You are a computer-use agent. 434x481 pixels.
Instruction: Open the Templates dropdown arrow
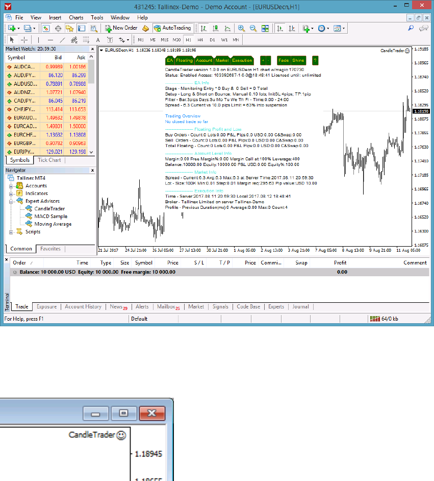pos(344,29)
